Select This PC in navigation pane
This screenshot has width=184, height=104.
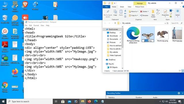[111, 64]
